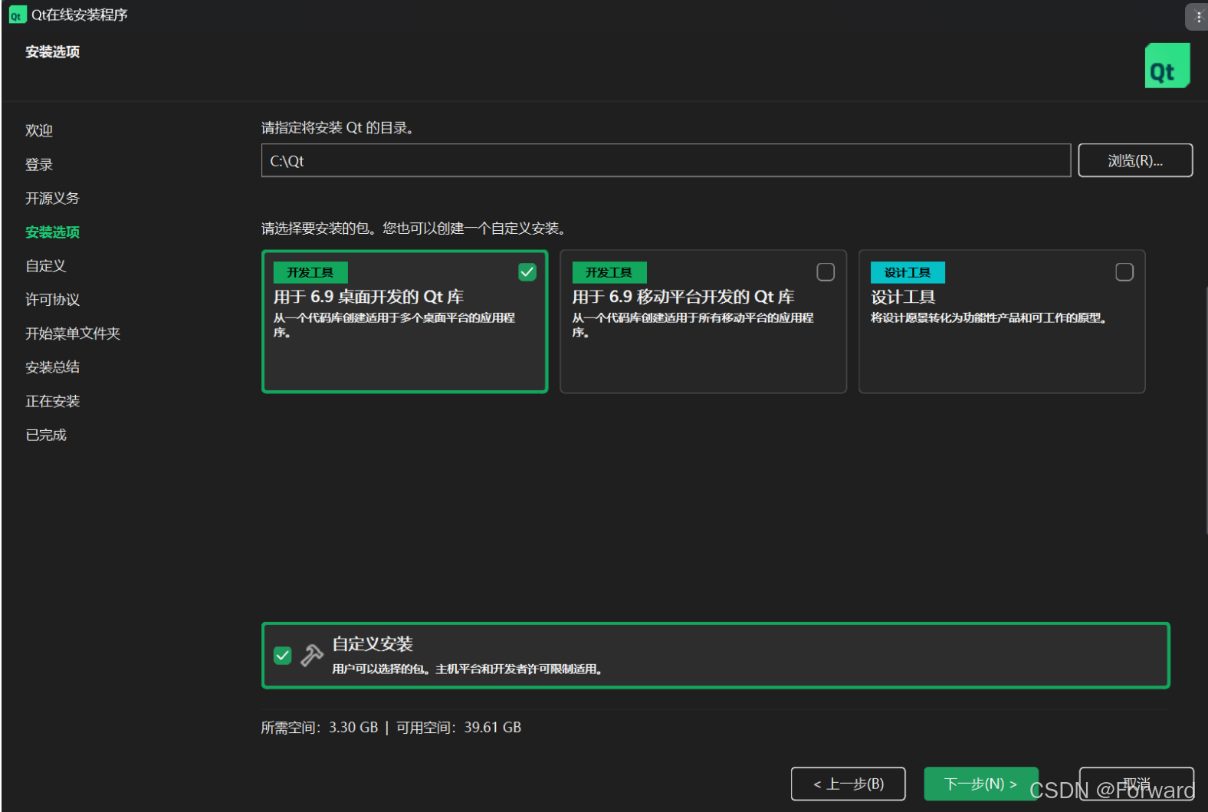Select the 正在安装 sidebar step
The width and height of the screenshot is (1208, 812).
point(52,401)
